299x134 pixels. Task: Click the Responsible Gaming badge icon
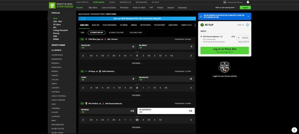tap(225, 2)
